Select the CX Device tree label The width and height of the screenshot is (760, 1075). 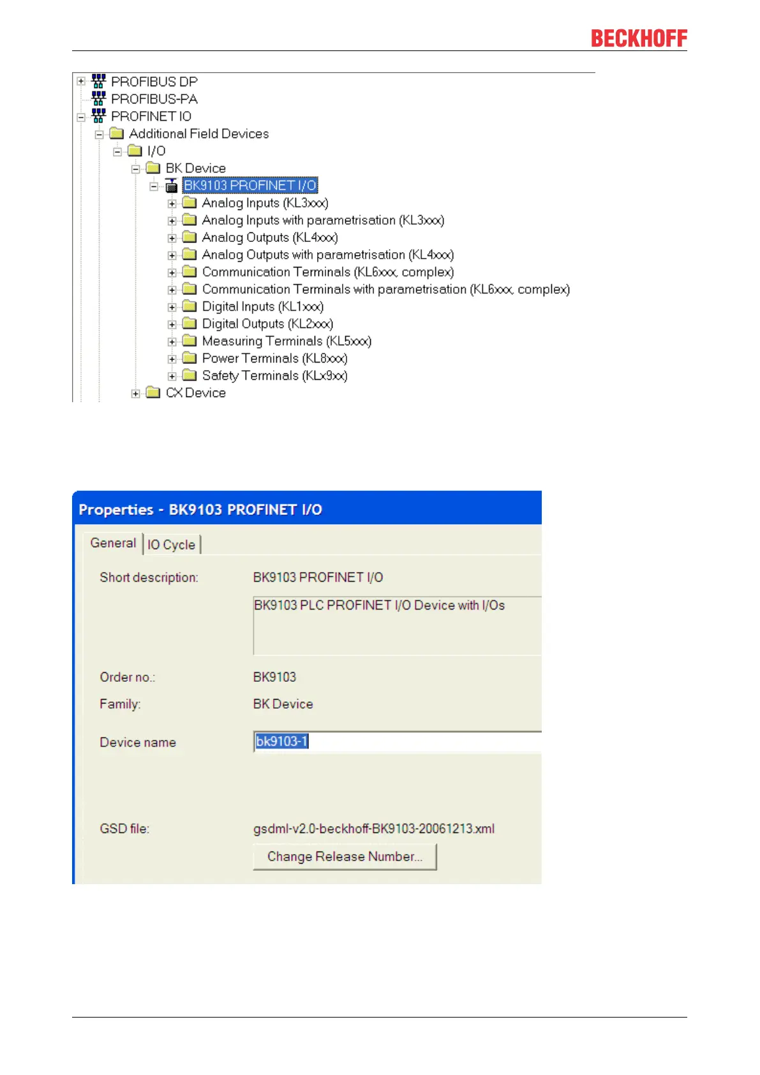point(196,393)
